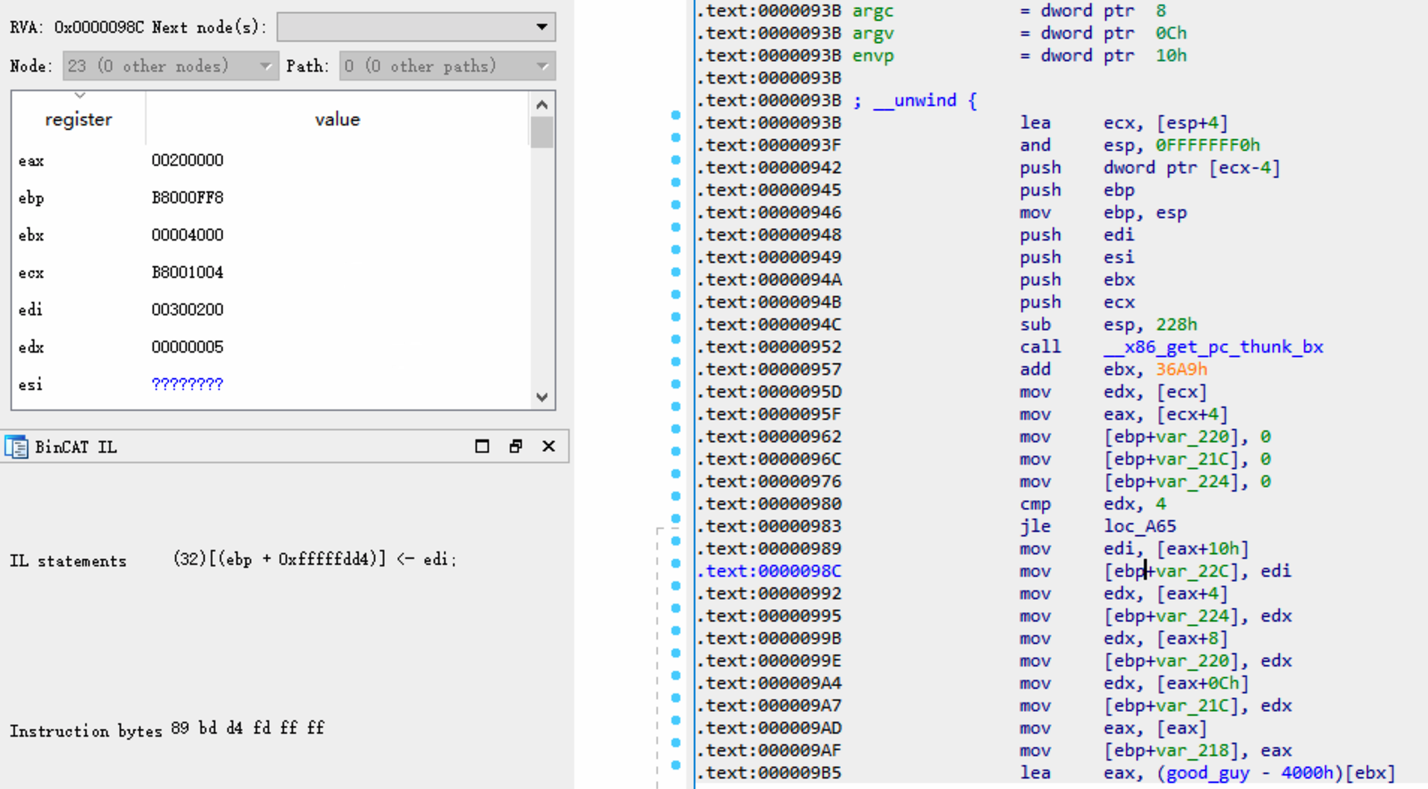Open the Node 23 dropdown
Viewport: 1428px width, 789px height.
[x=170, y=66]
